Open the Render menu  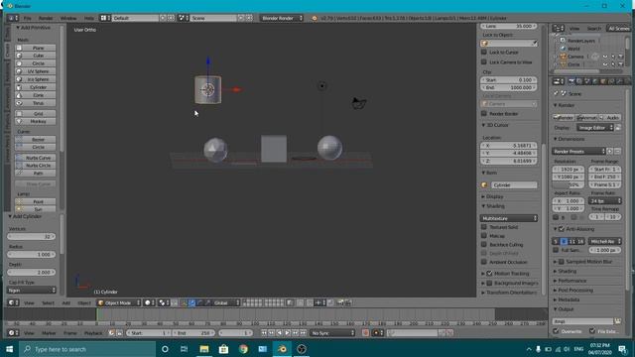coord(46,18)
